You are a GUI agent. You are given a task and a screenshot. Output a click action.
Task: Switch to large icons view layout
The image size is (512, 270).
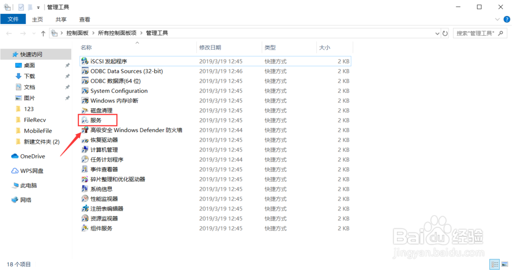(505, 264)
